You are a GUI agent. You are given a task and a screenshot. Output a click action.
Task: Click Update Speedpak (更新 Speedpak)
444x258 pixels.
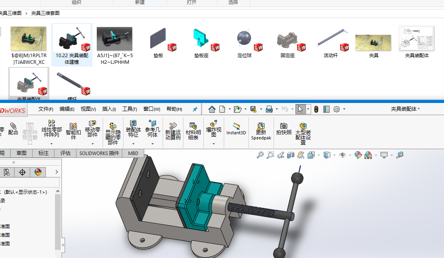(261, 131)
